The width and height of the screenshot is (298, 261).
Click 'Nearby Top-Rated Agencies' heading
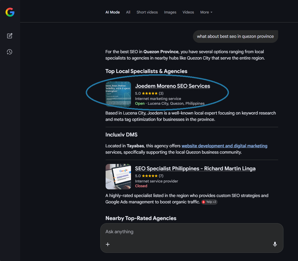point(141,218)
